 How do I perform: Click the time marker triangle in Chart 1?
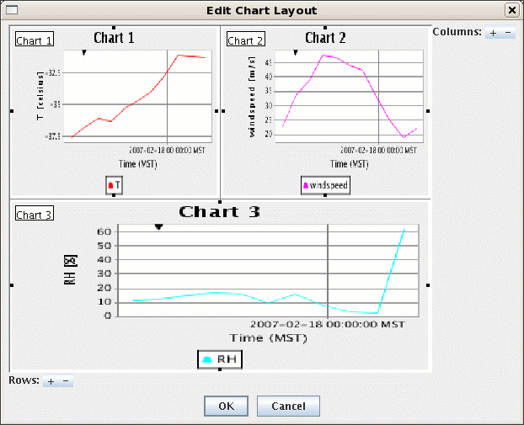pyautogui.click(x=83, y=53)
